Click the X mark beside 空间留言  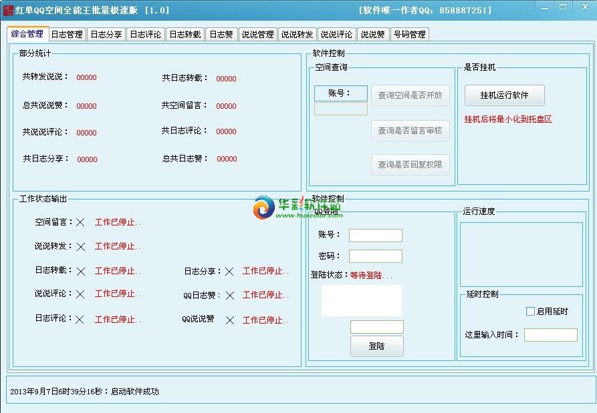tap(80, 222)
